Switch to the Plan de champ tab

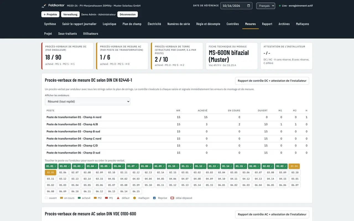132,24
